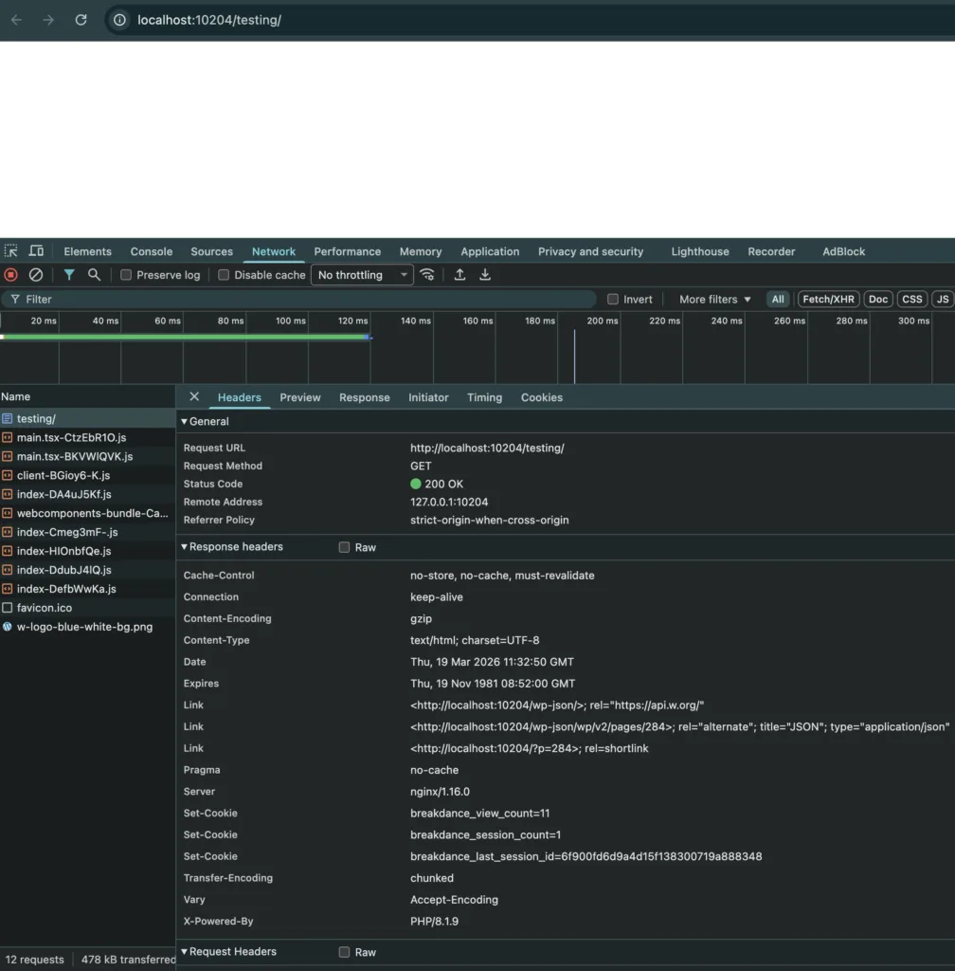
Task: Select the Fetch/XHR request filter
Action: pyautogui.click(x=827, y=299)
